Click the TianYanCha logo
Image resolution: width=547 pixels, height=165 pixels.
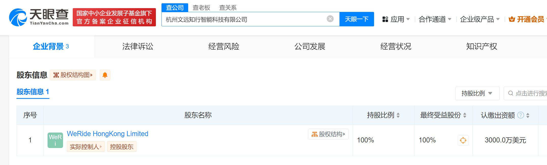[x=39, y=17]
